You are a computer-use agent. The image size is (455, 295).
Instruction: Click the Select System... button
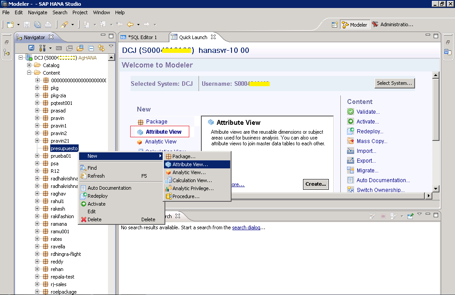pos(395,83)
